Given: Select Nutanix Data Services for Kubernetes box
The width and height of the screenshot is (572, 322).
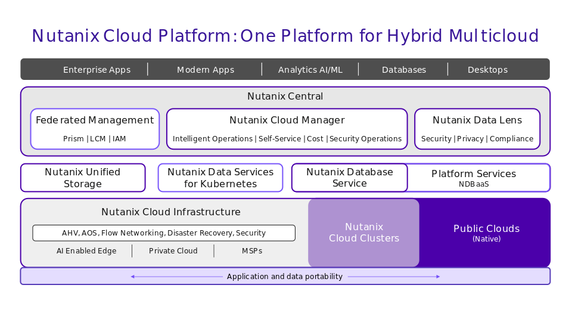Looking at the screenshot, I should pyautogui.click(x=220, y=178).
